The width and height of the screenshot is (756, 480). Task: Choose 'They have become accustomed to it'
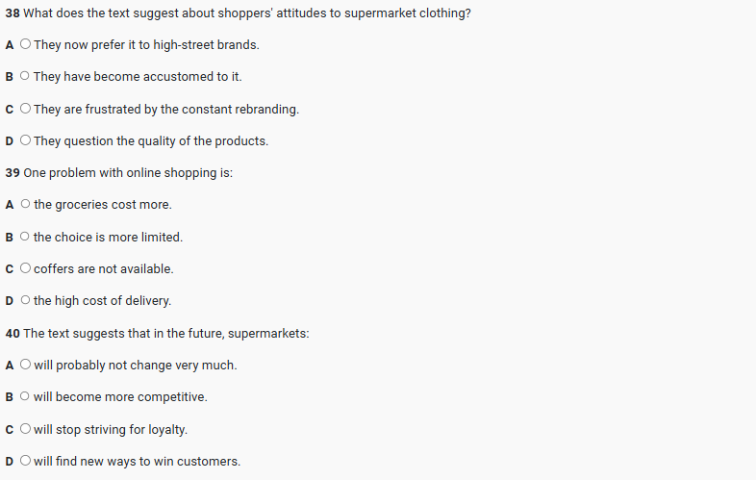coord(25,77)
